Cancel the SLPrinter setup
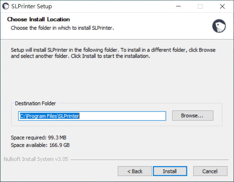Viewport: 234px width, 182px height. [210, 171]
